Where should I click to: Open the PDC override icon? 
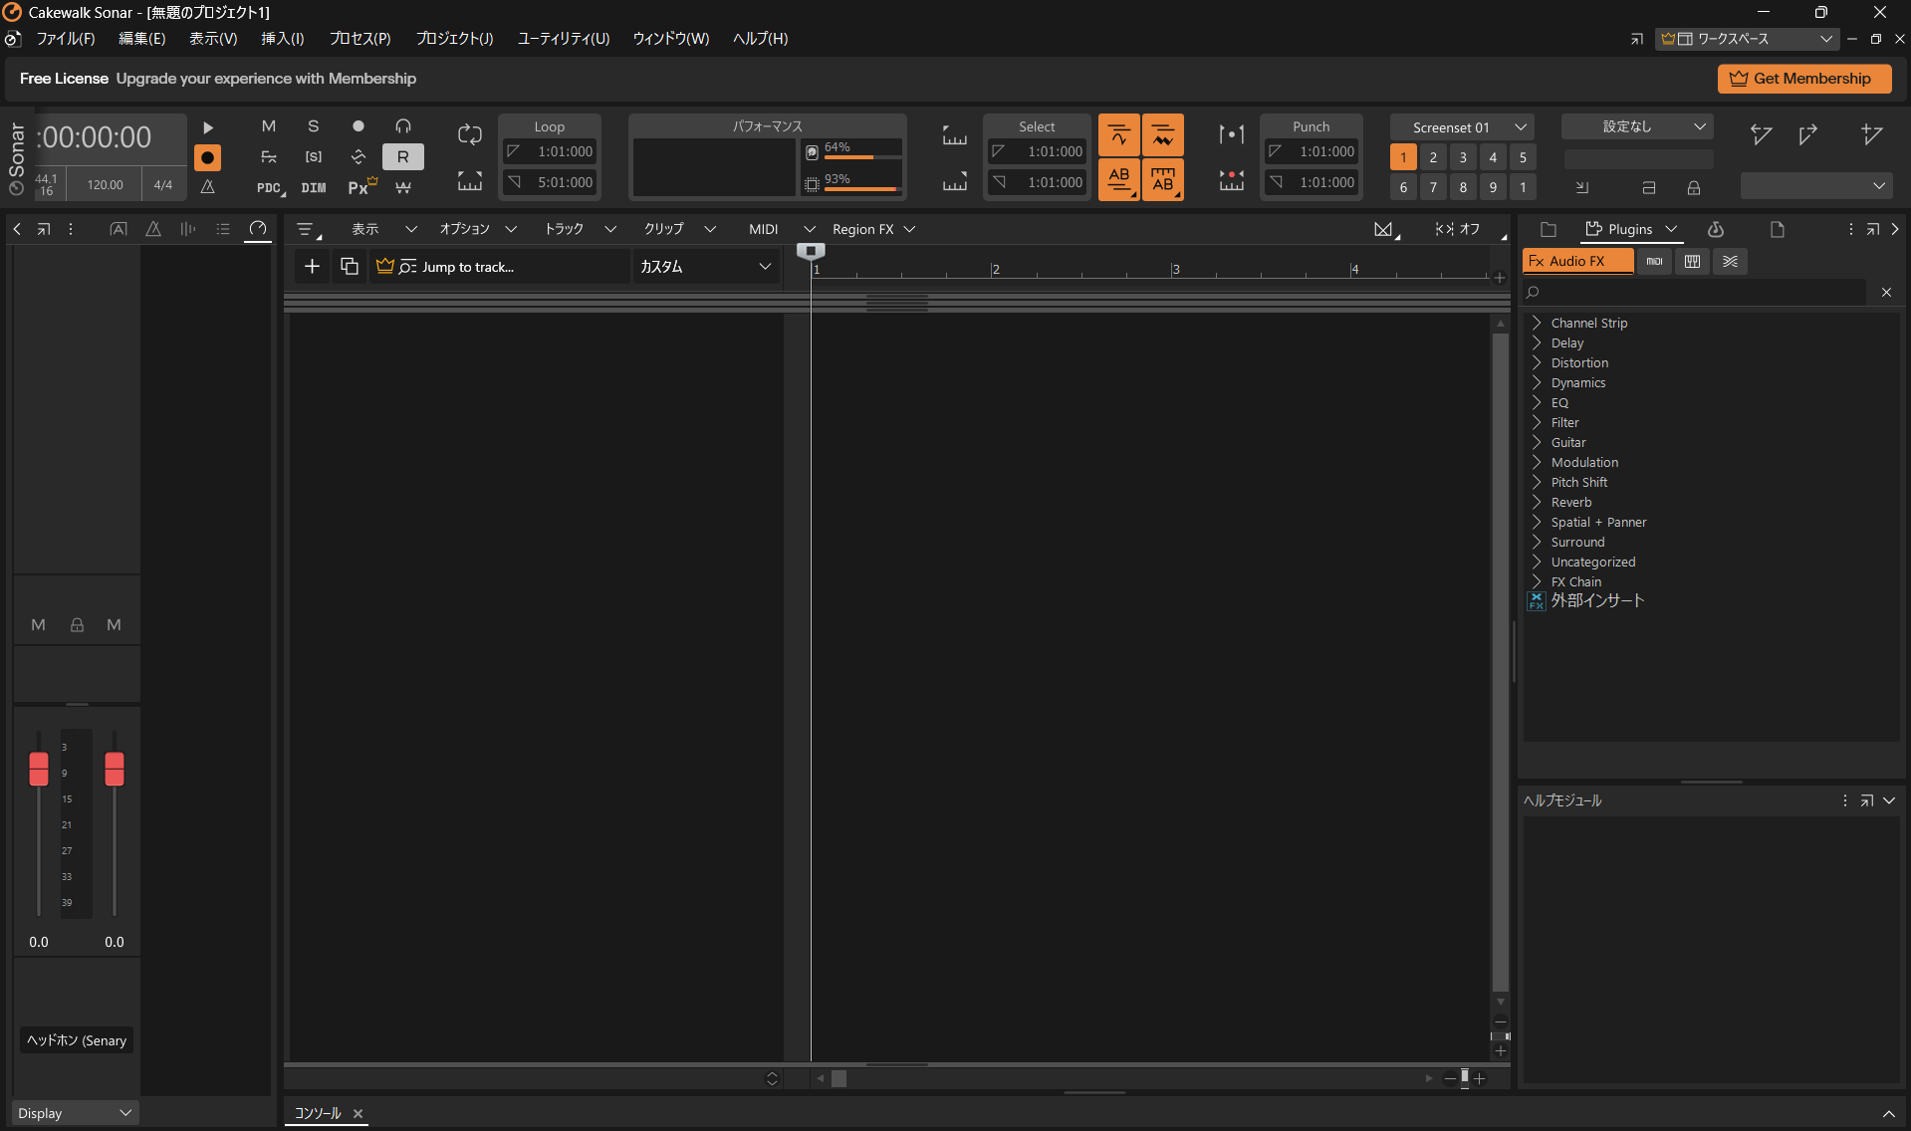268,186
